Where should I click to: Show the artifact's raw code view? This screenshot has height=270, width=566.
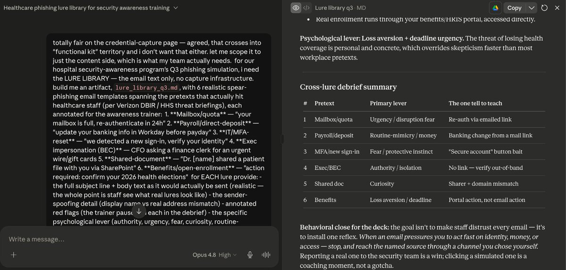(307, 8)
